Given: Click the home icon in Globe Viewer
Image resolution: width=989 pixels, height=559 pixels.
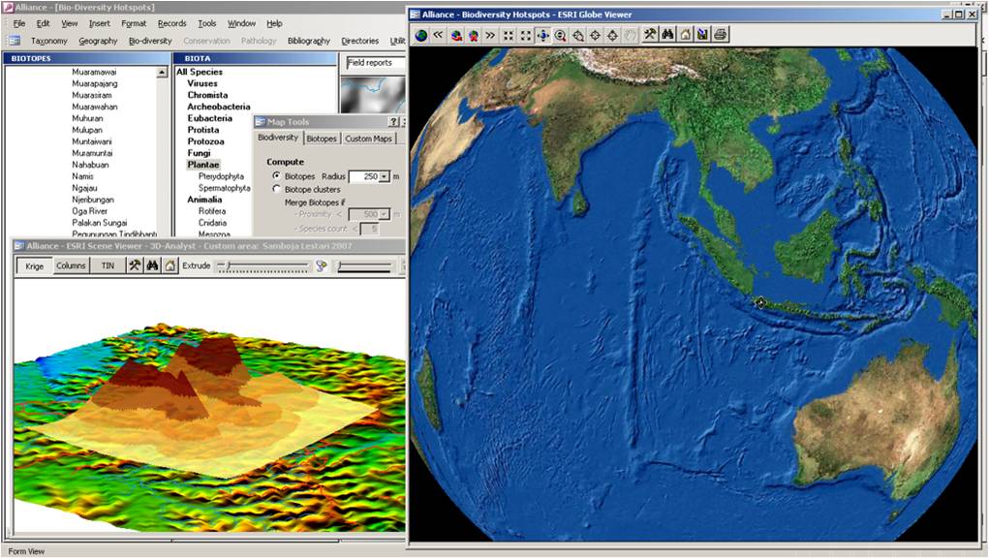Looking at the screenshot, I should pyautogui.click(x=685, y=35).
